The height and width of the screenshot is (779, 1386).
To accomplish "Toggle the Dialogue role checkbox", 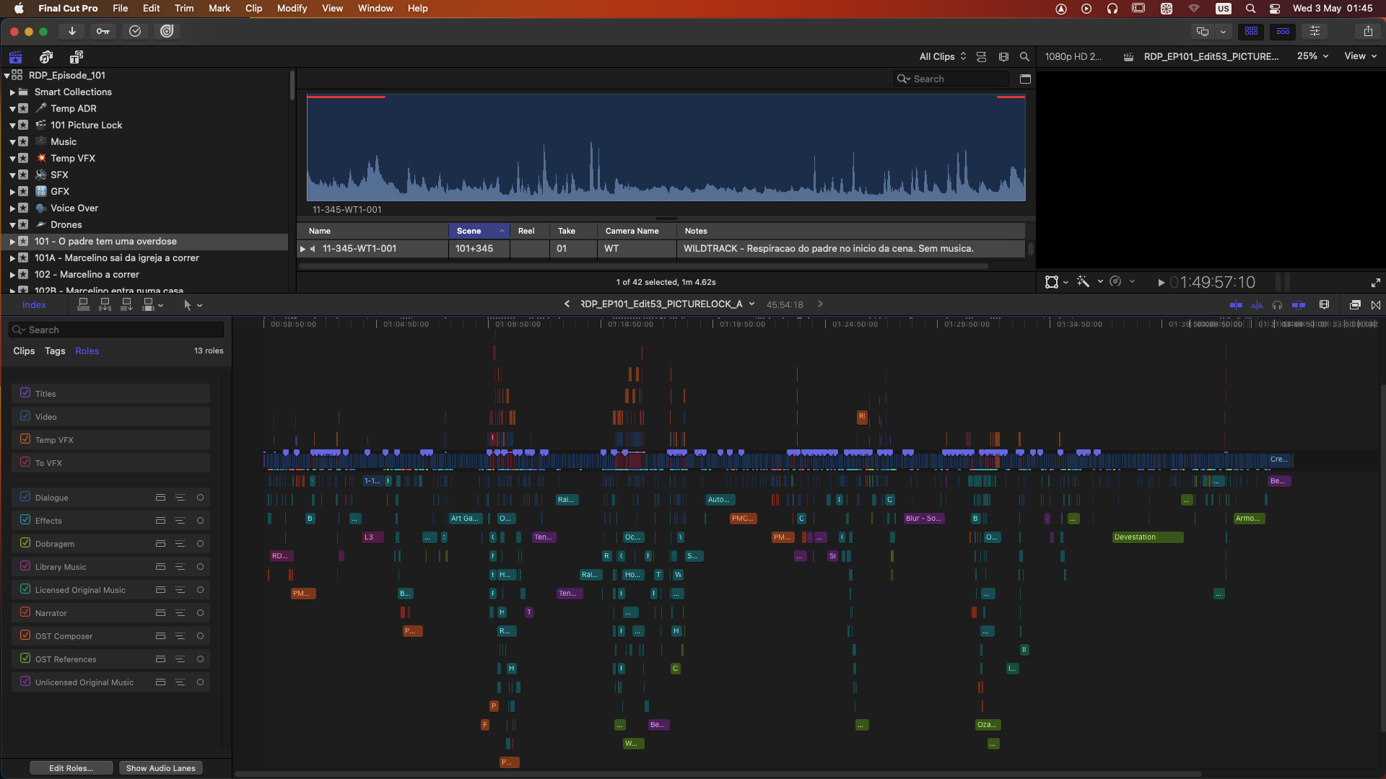I will (x=25, y=497).
